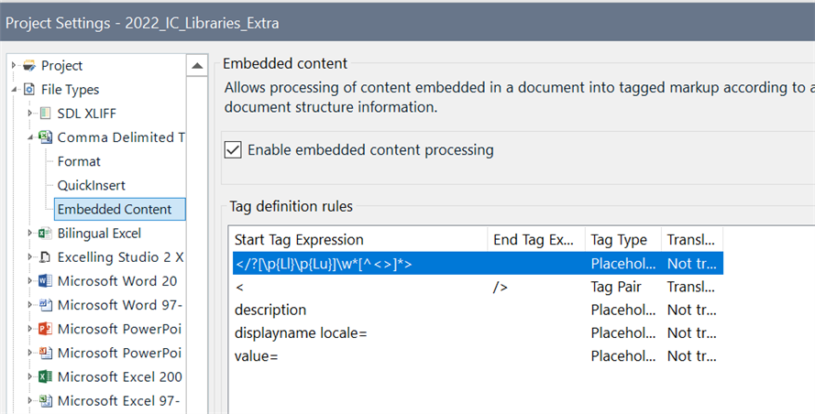The image size is (815, 414).
Task: Click the Excelling Studio 2 icon
Action: [x=46, y=257]
